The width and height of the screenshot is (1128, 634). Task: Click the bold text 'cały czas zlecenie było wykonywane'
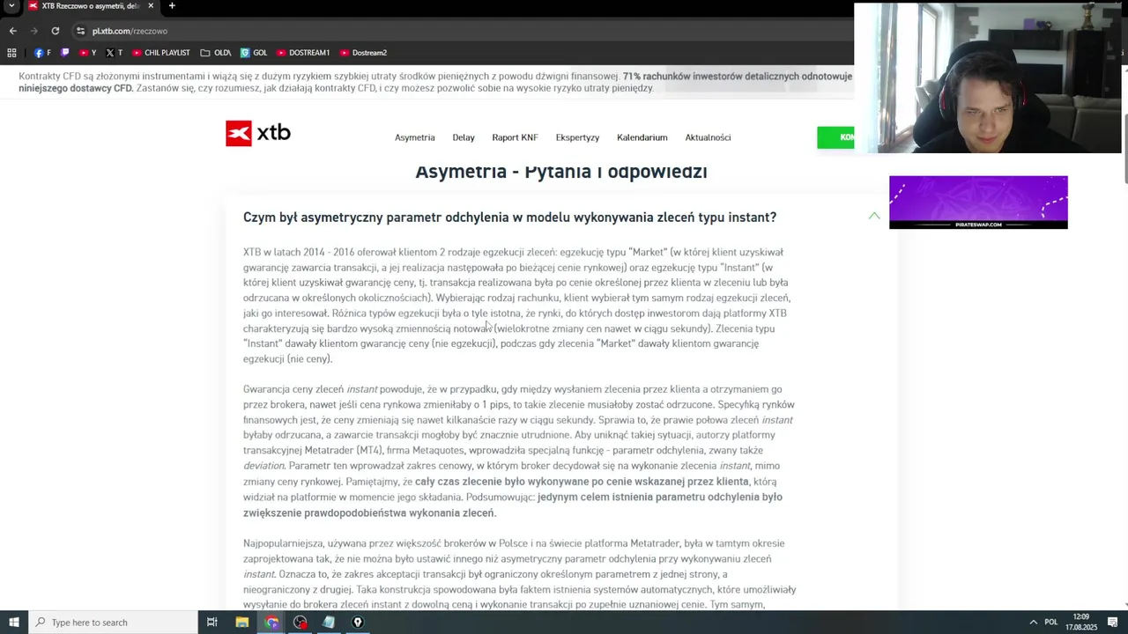tap(582, 482)
